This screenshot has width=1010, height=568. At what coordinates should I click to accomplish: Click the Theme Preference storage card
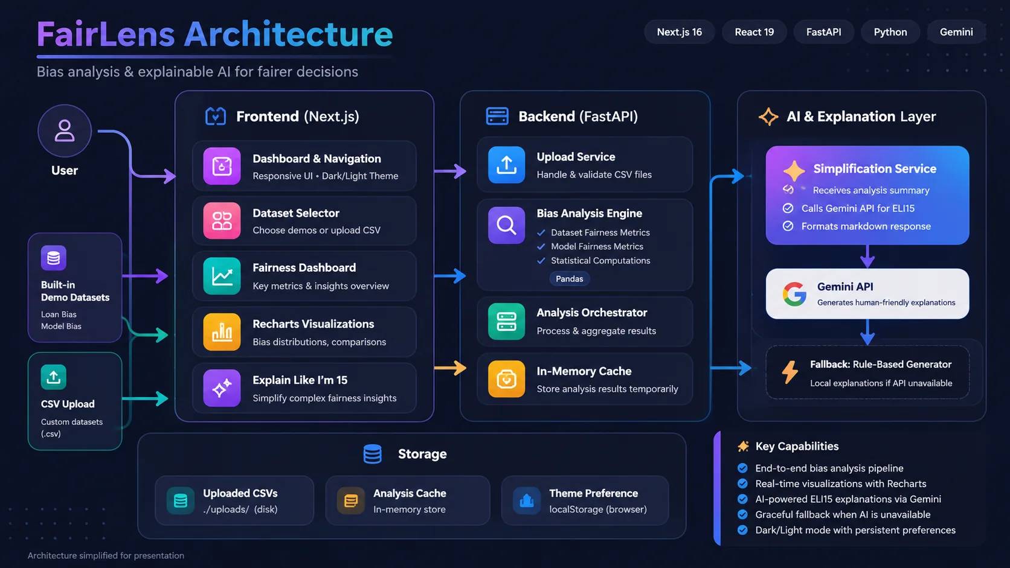[585, 500]
